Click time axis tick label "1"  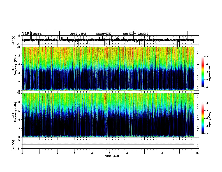tap(40, 153)
